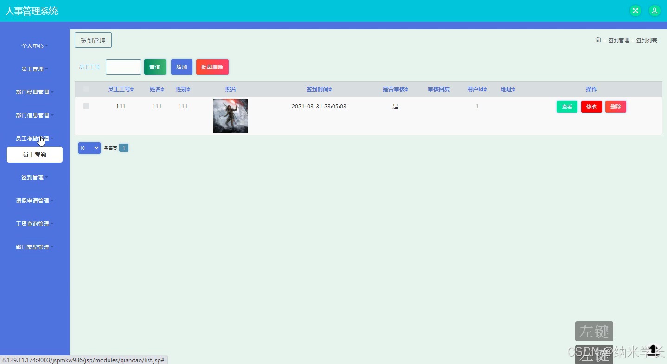Sort by 员工工号 column arrow
667x364 pixels.
[x=133, y=89]
